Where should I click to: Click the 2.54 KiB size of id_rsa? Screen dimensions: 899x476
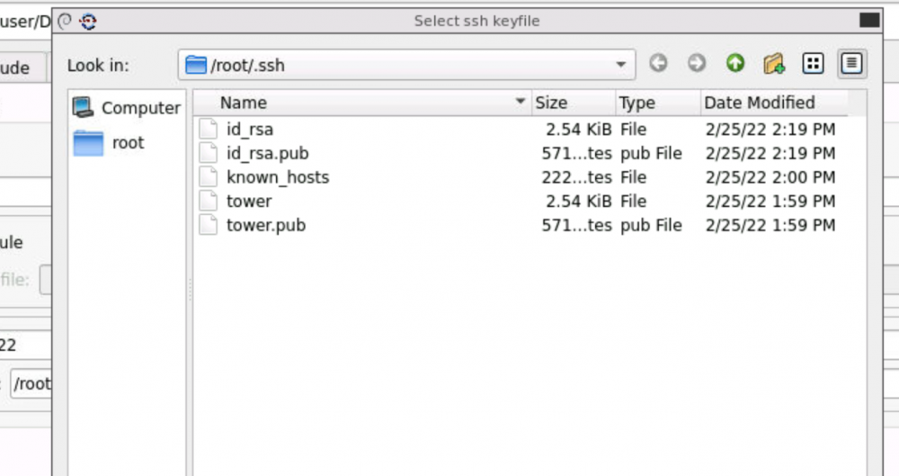tap(578, 130)
